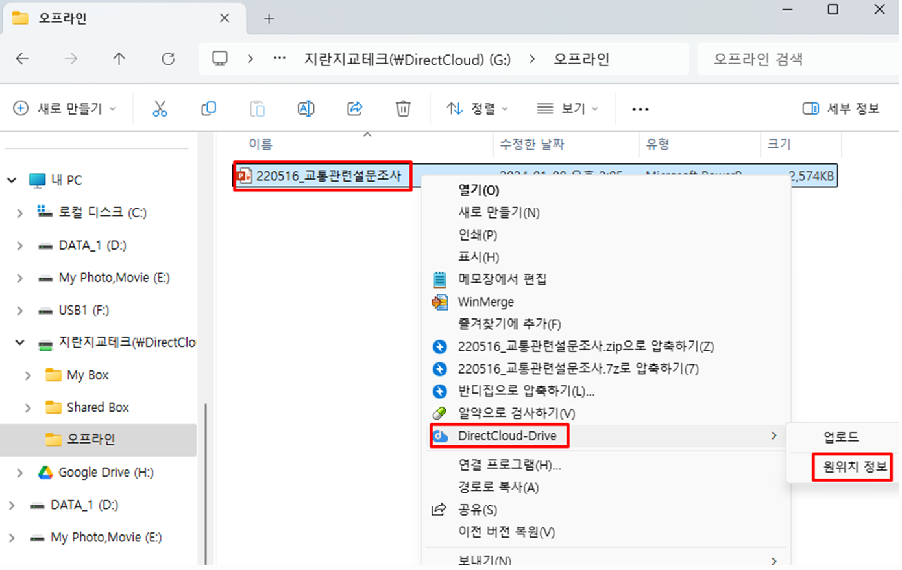Click the Share icon in toolbar

pyautogui.click(x=354, y=109)
